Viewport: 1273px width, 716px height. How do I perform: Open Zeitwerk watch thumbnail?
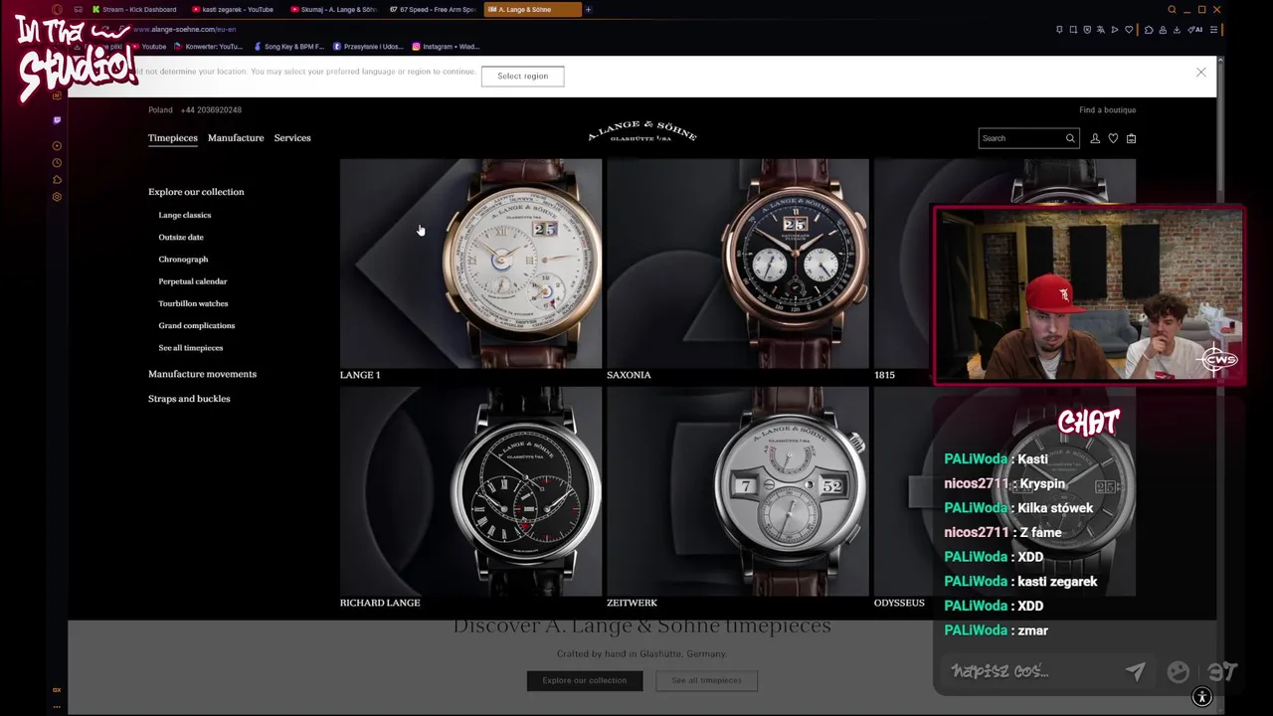point(737,491)
